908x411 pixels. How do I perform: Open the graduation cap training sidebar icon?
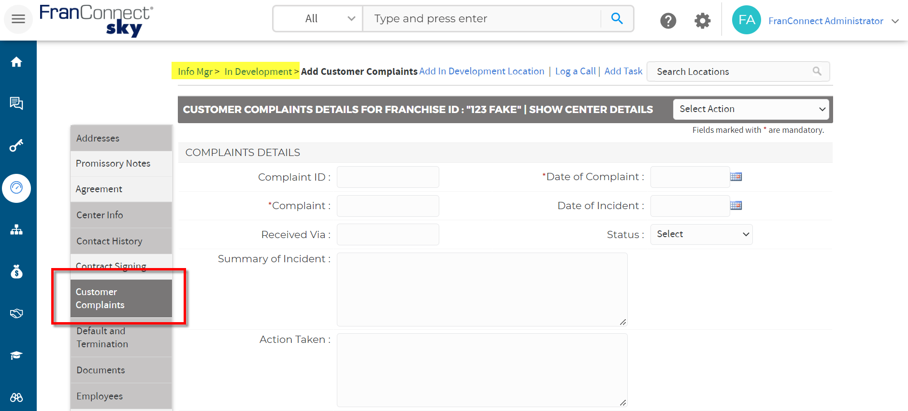click(16, 356)
